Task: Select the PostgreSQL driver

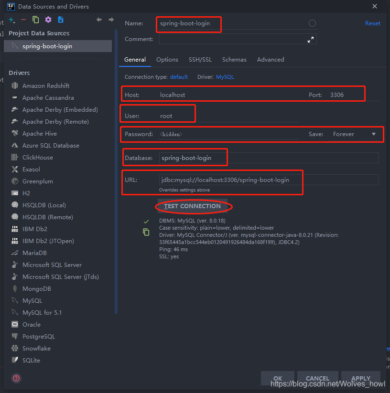Action: tap(39, 337)
